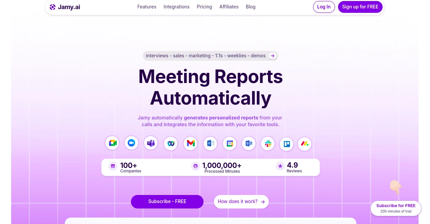This screenshot has width=430, height=224.
Task: Click Sign up for FREE button
Action: tap(360, 7)
